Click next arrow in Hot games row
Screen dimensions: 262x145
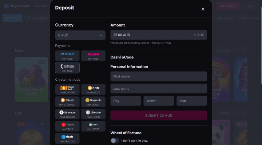pyautogui.click(x=244, y=113)
